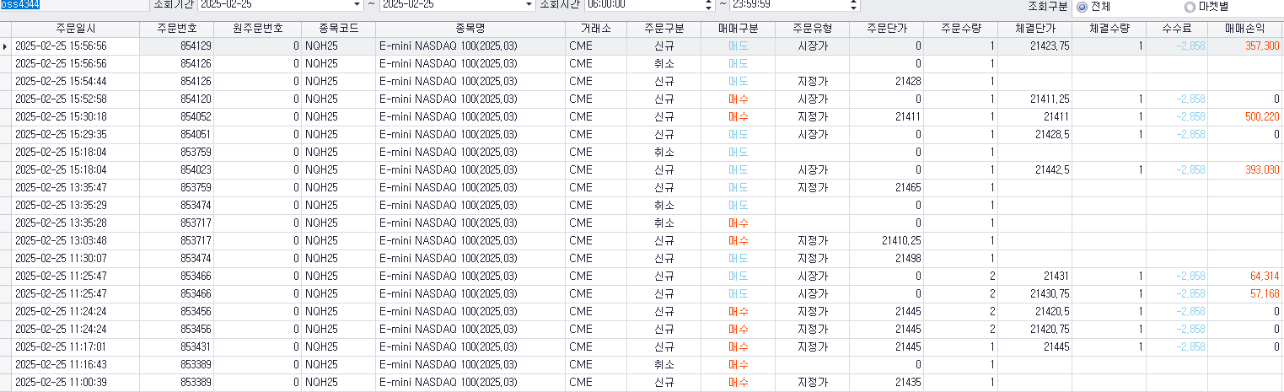Click the 매매손익 column header
Screen dimensions: 1284x392
point(1245,29)
